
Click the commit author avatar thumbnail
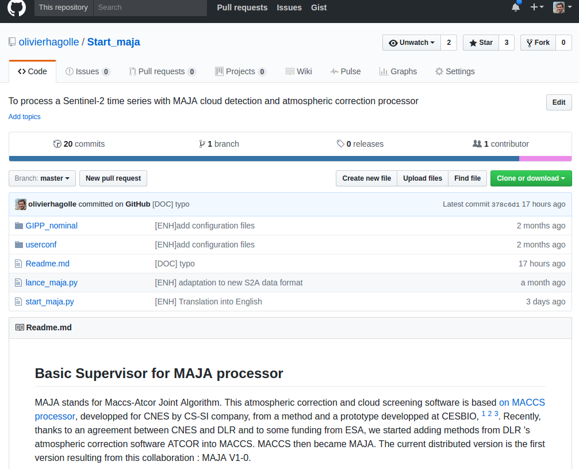(21, 204)
